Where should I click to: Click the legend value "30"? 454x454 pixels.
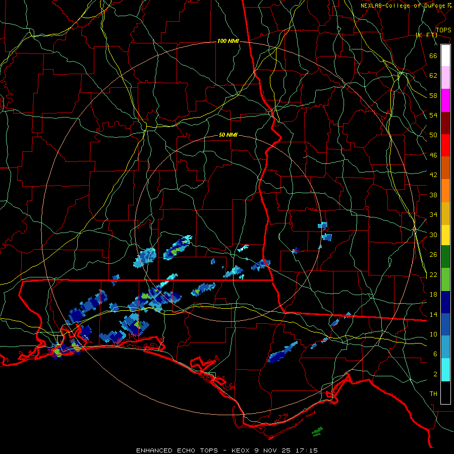point(433,235)
